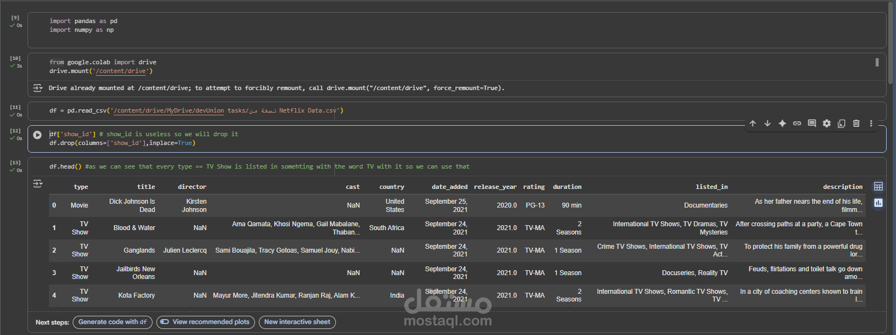Image resolution: width=896 pixels, height=335 pixels.
Task: Click the df.head() code line
Action: (259, 166)
